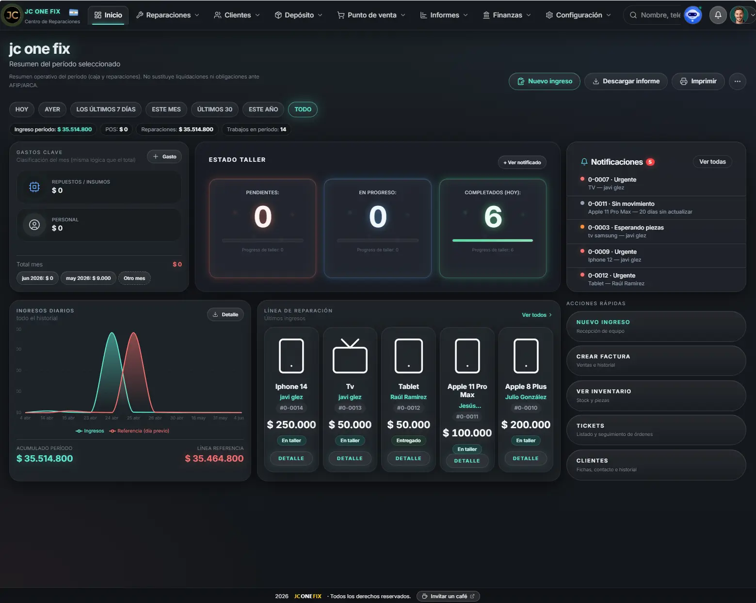This screenshot has width=756, height=603.
Task: Open notification 0-0012 Urgente
Action: coord(656,279)
